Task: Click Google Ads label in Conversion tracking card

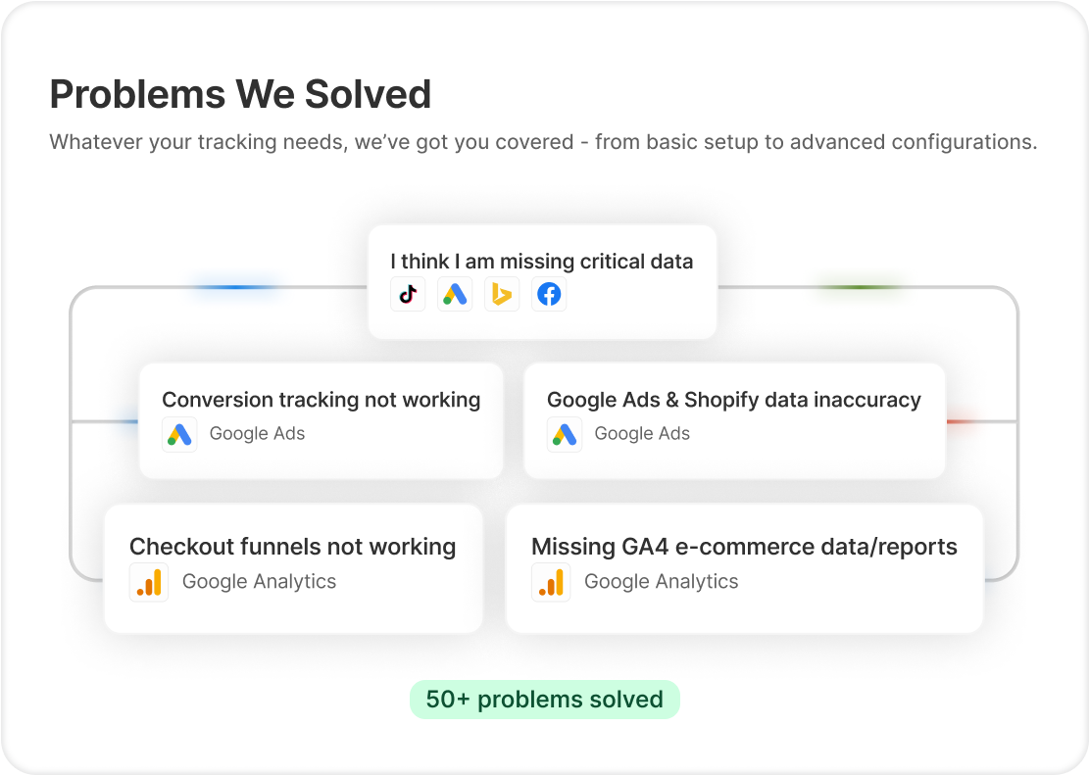Action: pyautogui.click(x=257, y=434)
